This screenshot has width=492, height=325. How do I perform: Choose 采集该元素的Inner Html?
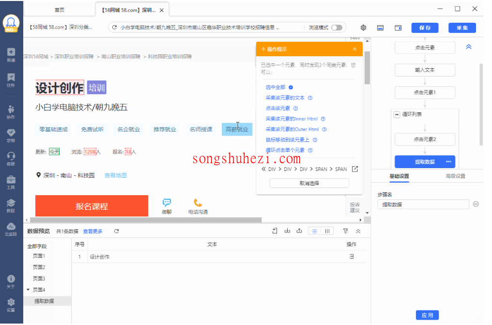pos(292,119)
